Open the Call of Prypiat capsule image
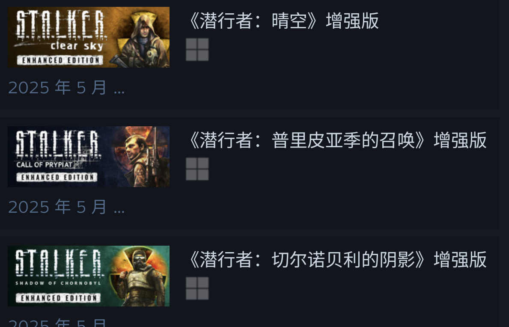The width and height of the screenshot is (509, 327). coord(89,157)
